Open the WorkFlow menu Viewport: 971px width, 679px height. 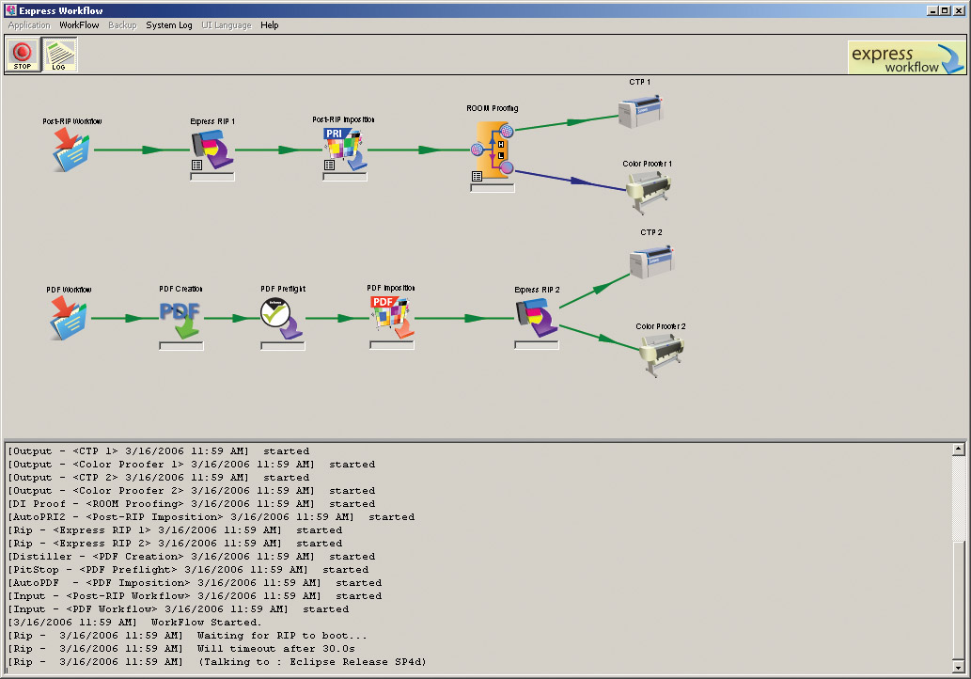(x=79, y=25)
